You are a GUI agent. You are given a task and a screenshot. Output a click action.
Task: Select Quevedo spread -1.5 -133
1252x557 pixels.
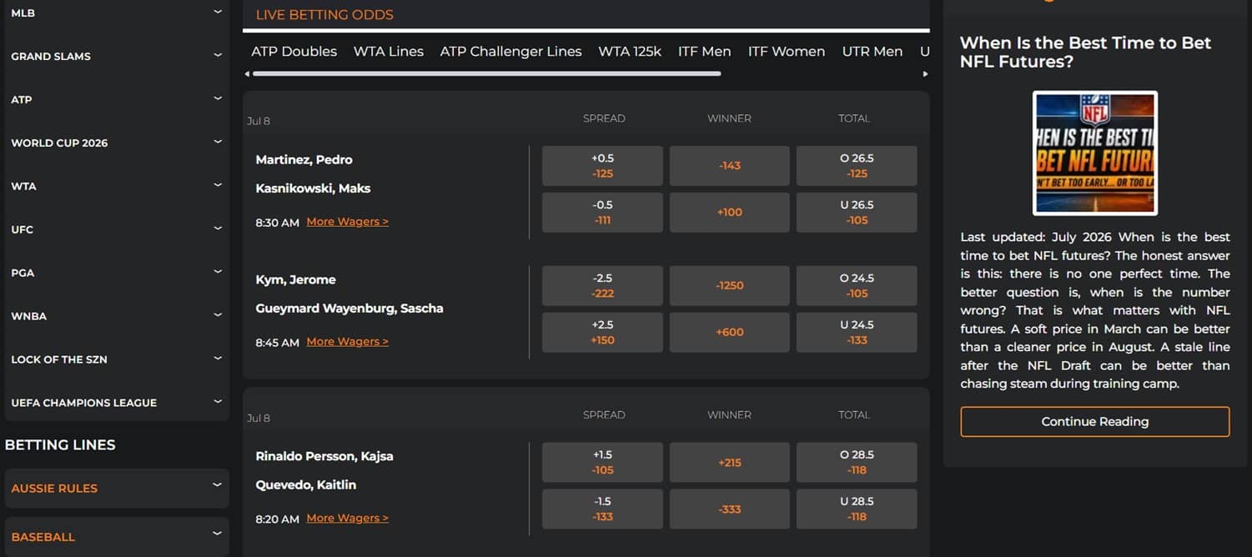click(x=602, y=509)
